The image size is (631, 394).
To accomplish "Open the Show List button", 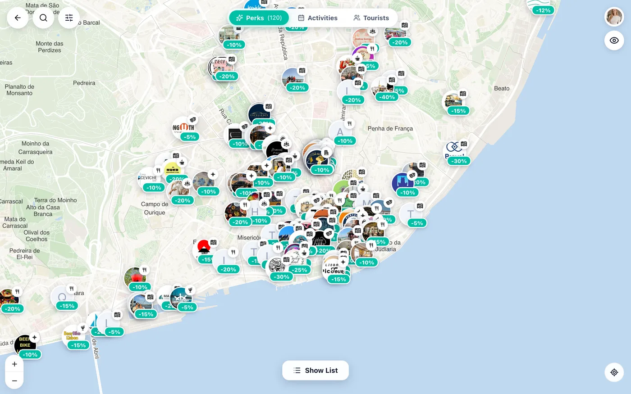I will pos(315,370).
